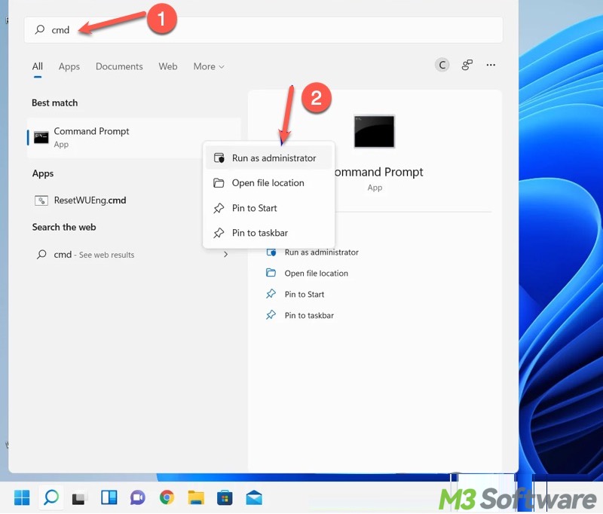This screenshot has height=514, width=603.
Task: Click magnifier icon in search box
Action: point(40,29)
